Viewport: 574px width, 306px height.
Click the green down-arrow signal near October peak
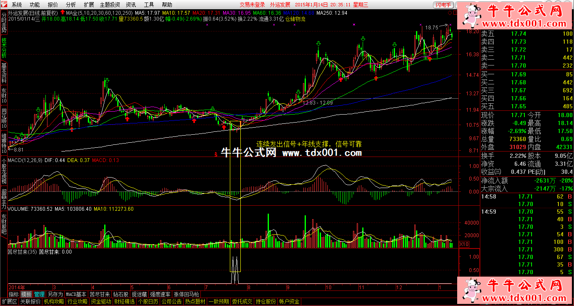[x=319, y=43]
